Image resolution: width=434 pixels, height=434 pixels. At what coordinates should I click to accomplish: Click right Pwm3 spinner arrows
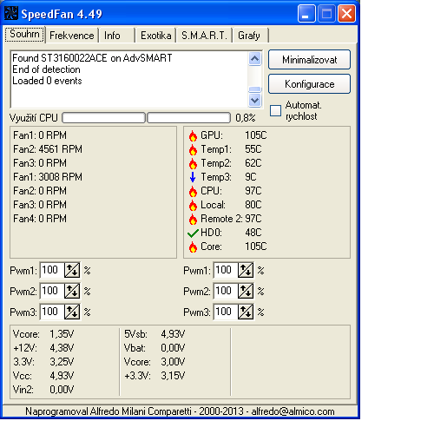pos(246,312)
